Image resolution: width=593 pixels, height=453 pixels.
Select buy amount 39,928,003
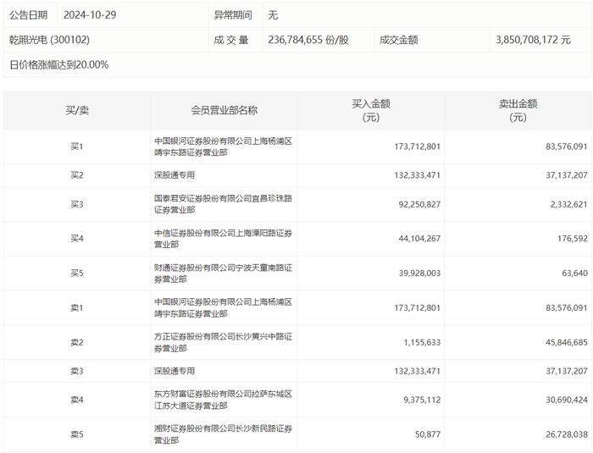click(x=419, y=273)
